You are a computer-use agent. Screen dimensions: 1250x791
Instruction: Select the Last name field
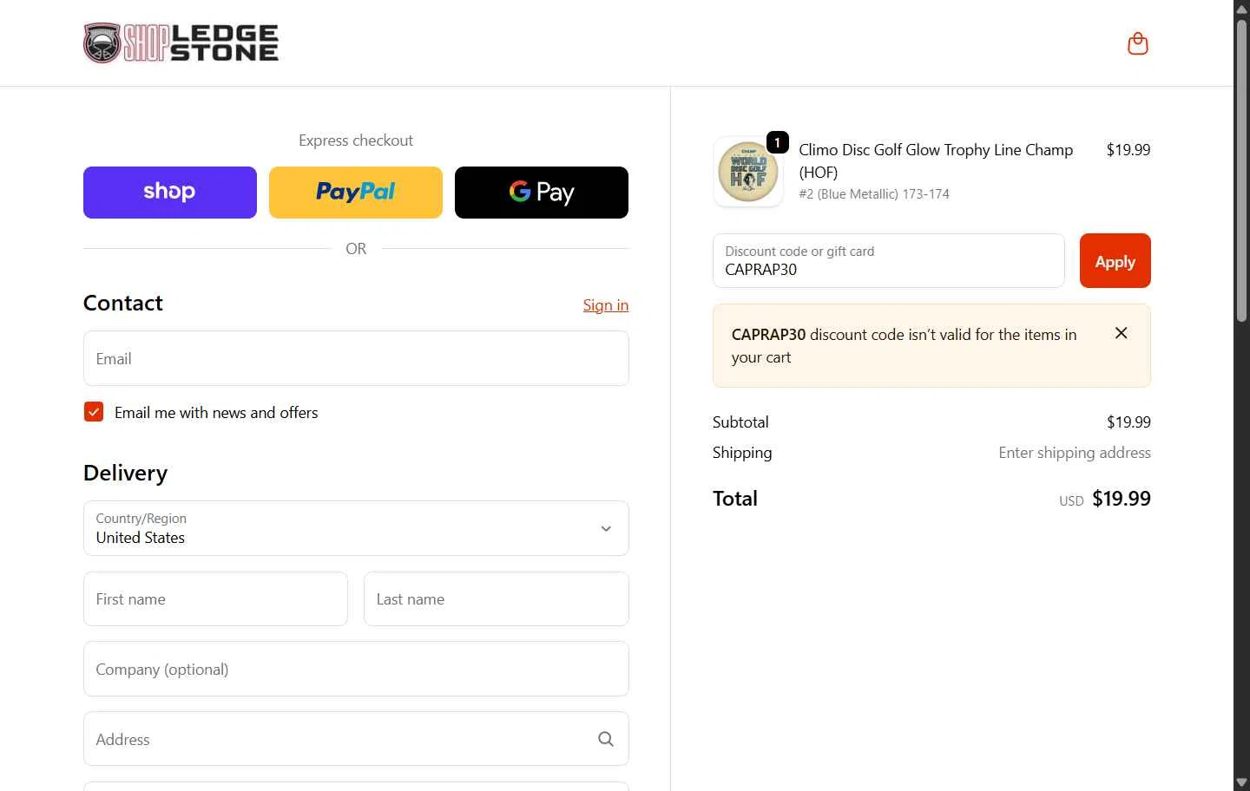pos(497,598)
